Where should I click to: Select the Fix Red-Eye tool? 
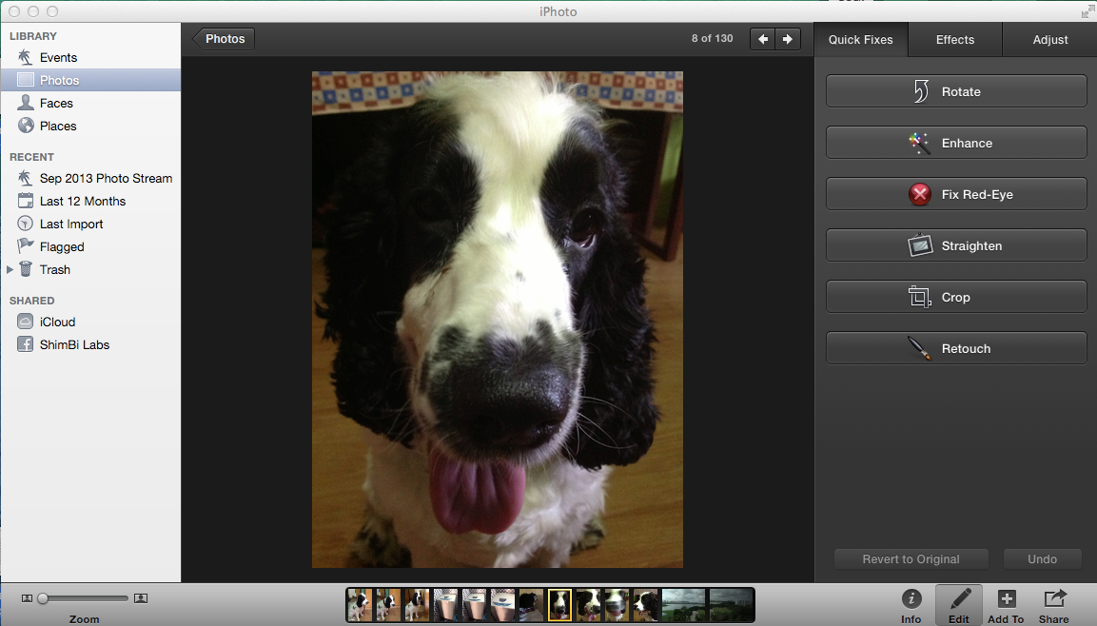[x=955, y=194]
